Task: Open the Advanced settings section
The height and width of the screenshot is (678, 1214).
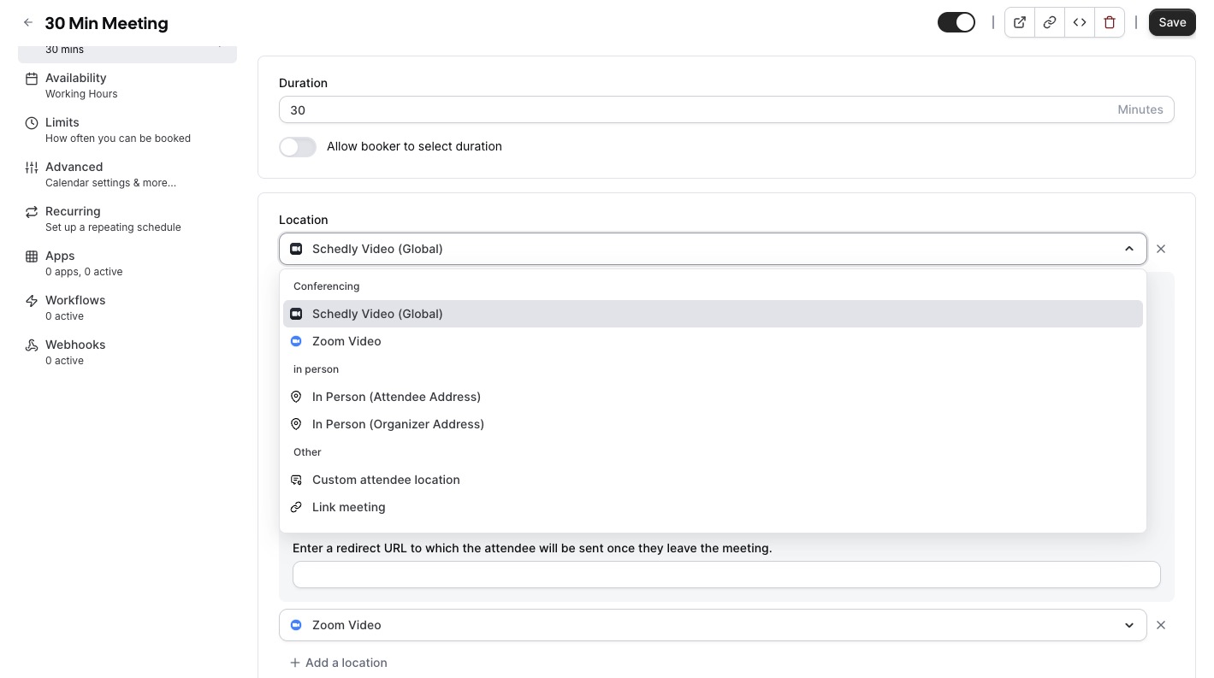Action: click(127, 174)
